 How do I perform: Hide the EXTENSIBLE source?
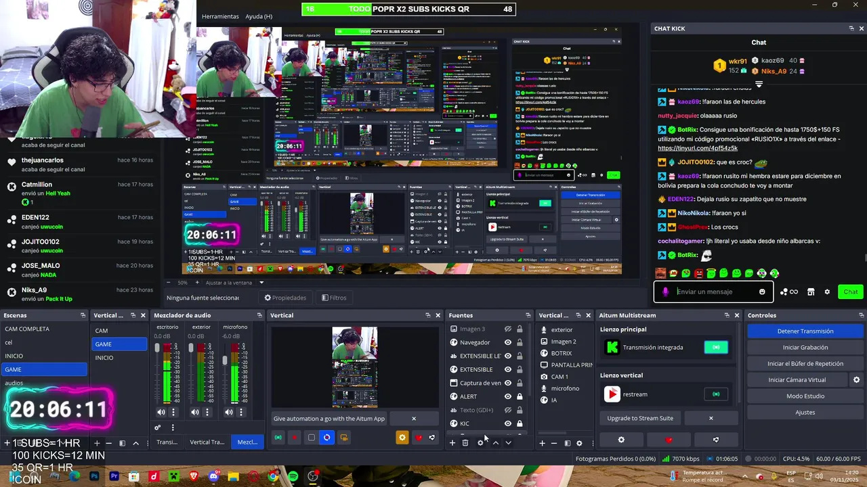(508, 369)
